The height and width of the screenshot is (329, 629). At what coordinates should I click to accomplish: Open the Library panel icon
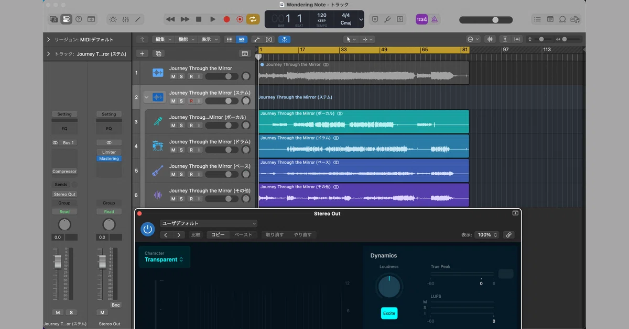tap(53, 19)
